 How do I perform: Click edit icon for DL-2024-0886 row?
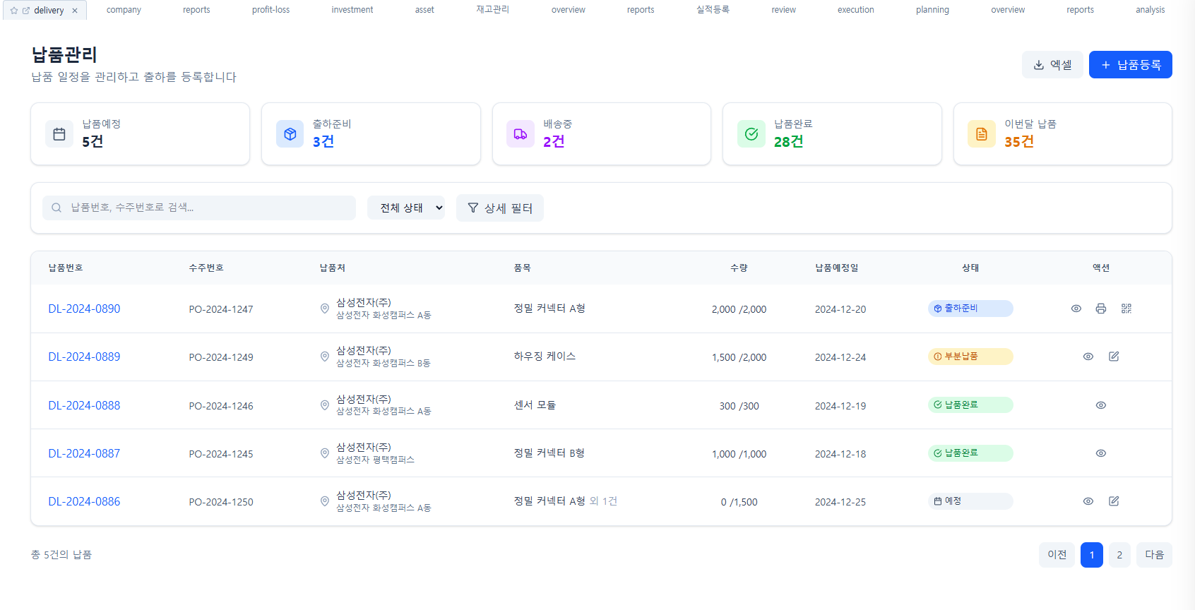1113,501
